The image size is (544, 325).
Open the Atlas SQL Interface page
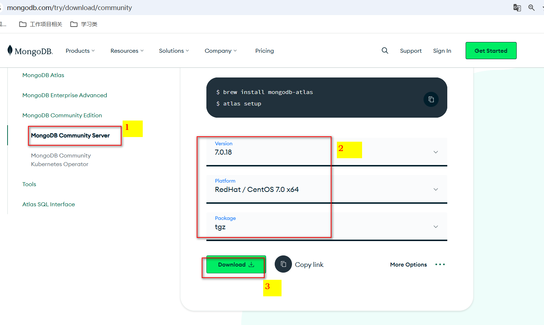(49, 204)
